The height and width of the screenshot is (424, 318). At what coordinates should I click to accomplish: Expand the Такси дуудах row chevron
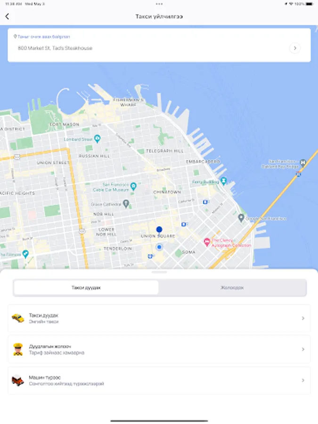click(x=303, y=318)
